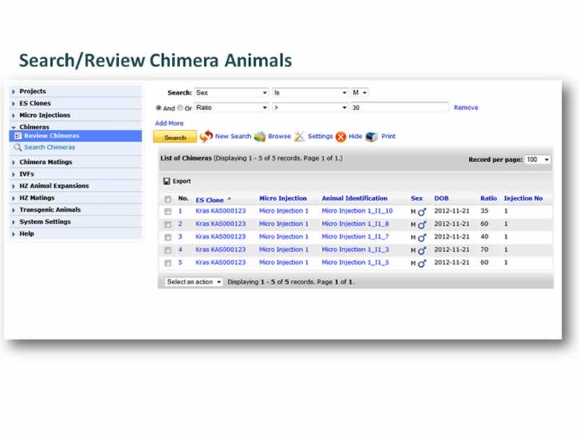Click the Export disk icon
The image size is (579, 434).
166,182
